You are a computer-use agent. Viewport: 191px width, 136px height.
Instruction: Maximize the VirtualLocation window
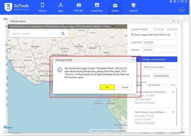click(x=173, y=21)
